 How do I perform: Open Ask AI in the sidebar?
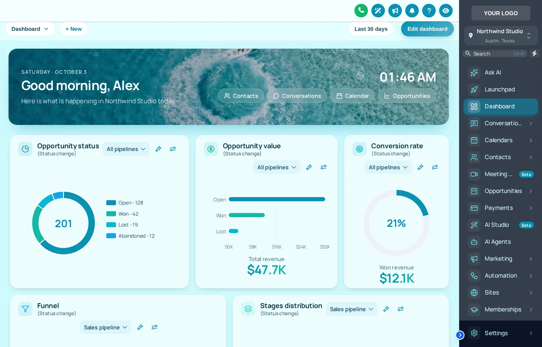click(501, 72)
